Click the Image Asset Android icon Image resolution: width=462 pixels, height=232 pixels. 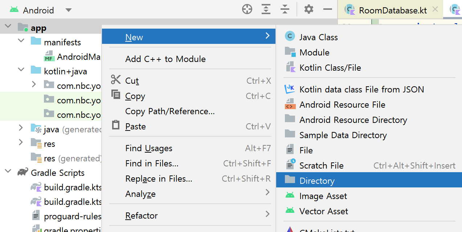(x=290, y=195)
